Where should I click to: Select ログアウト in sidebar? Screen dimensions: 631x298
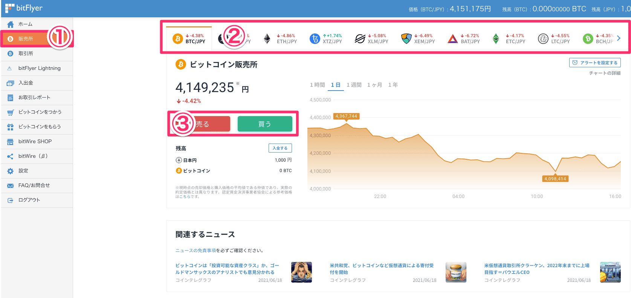(37, 200)
